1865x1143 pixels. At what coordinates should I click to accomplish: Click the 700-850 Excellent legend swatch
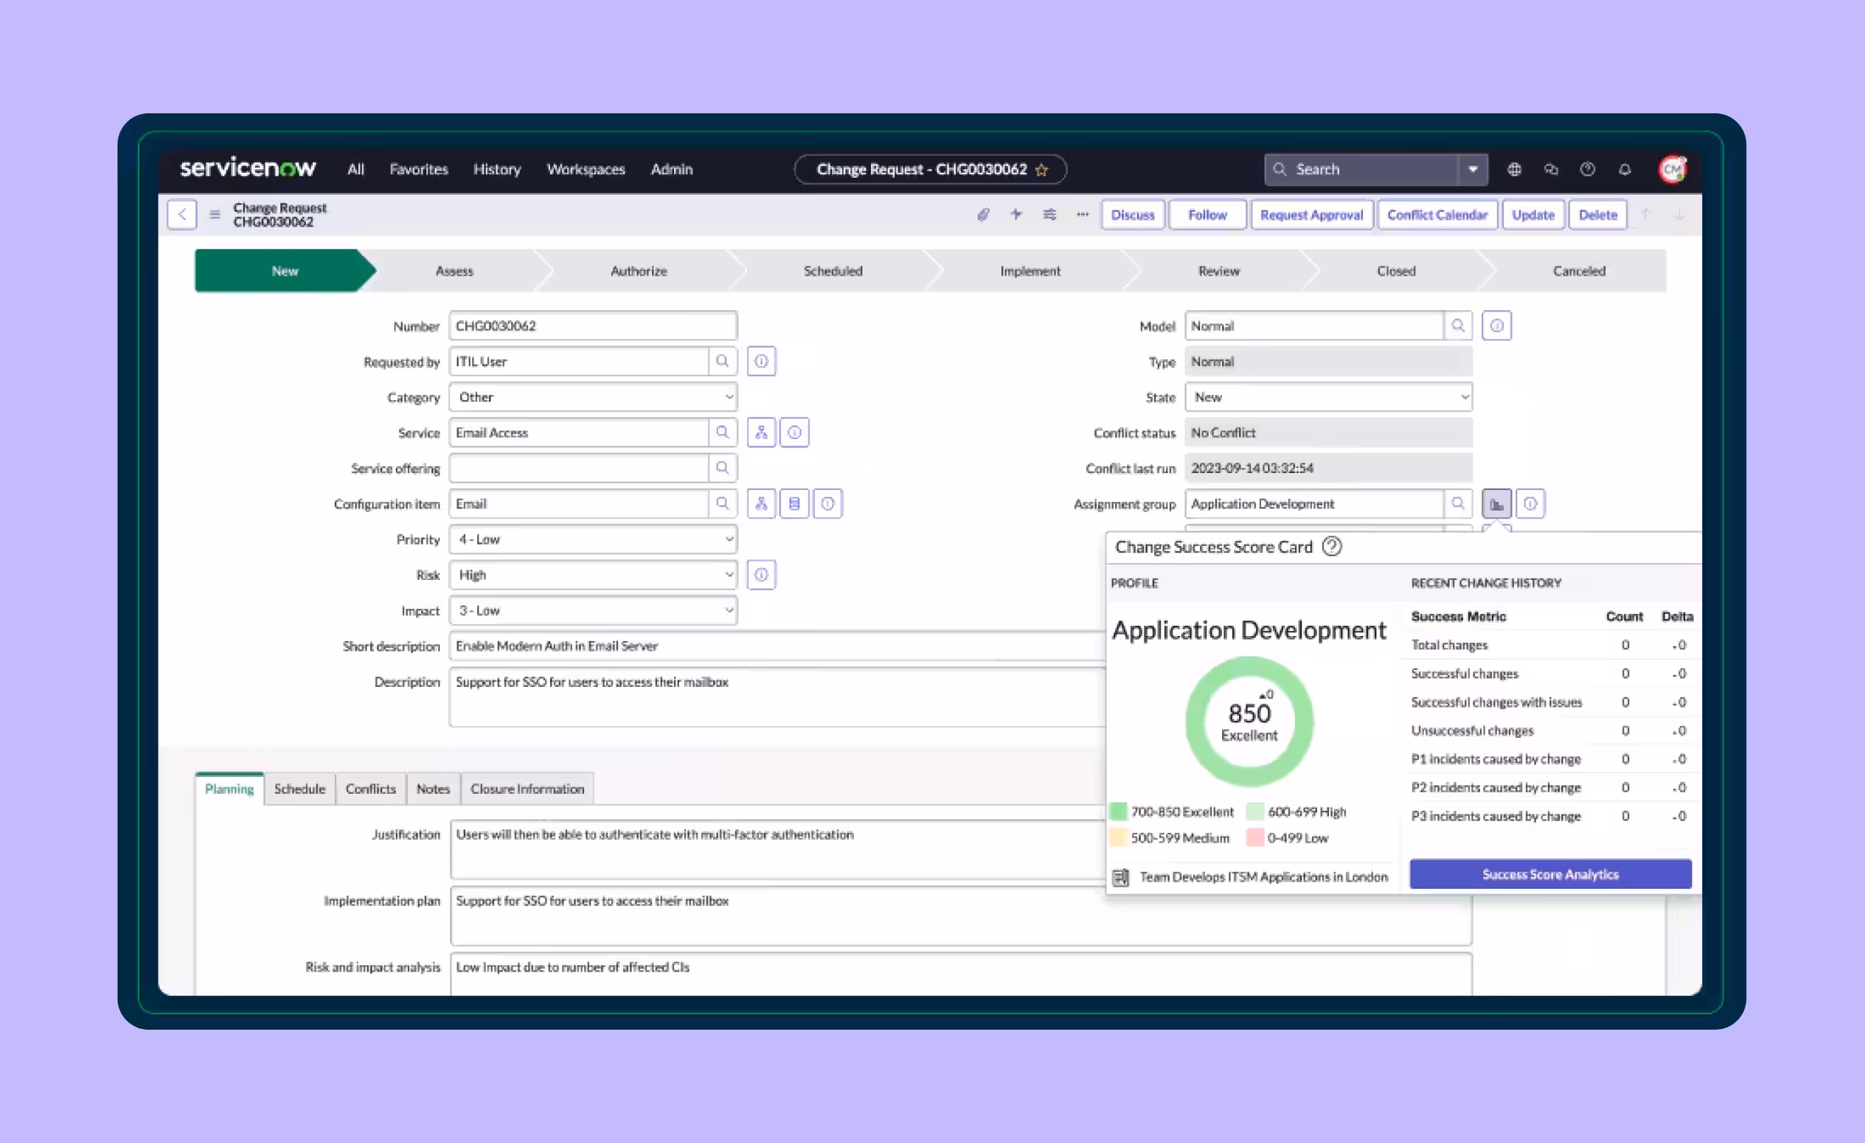click(1118, 812)
